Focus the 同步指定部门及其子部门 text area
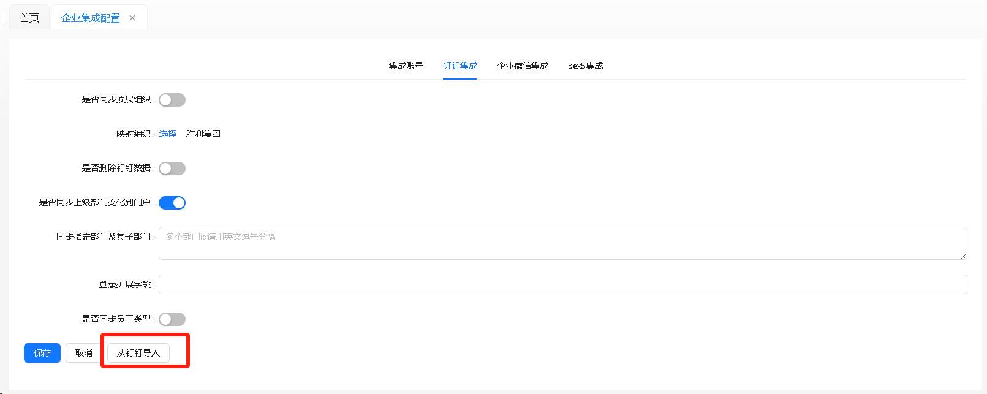The width and height of the screenshot is (987, 394). [563, 243]
